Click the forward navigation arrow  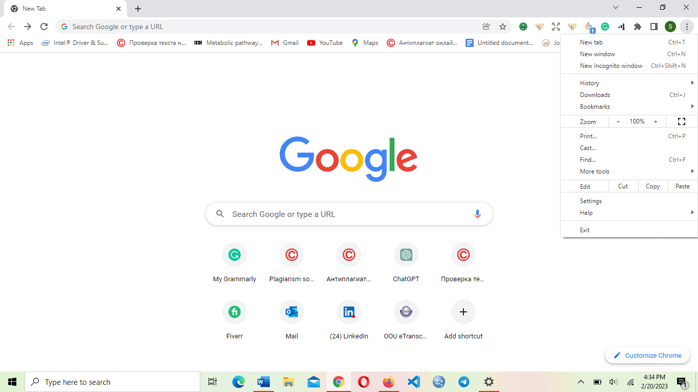[28, 27]
